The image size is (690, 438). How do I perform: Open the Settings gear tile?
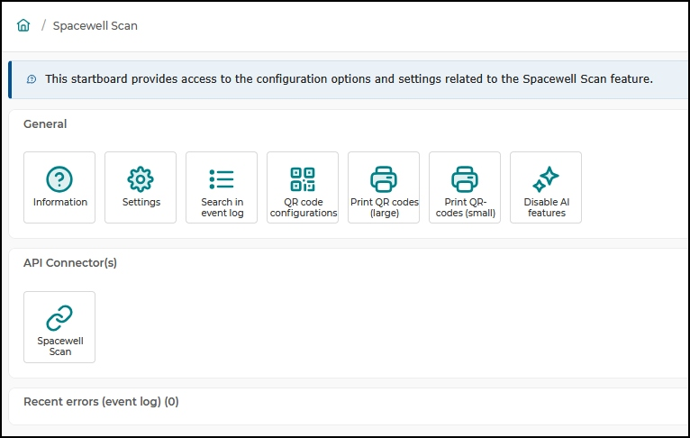pyautogui.click(x=141, y=187)
